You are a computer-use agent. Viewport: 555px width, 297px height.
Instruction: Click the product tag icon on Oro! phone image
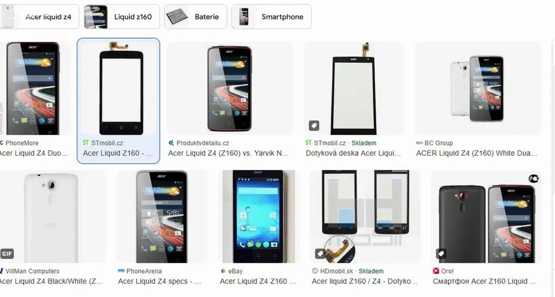click(441, 254)
